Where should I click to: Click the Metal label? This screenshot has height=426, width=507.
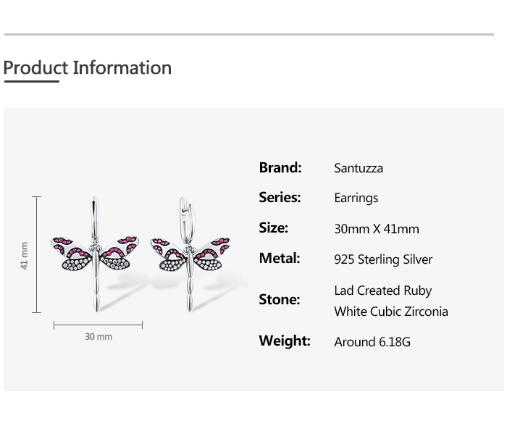point(280,259)
